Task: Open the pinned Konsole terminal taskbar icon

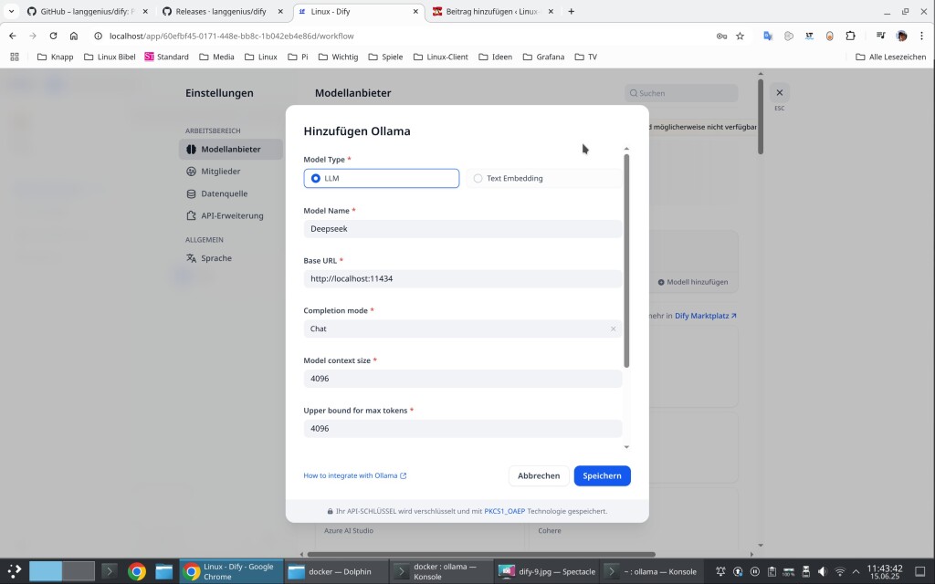Action: coord(110,571)
